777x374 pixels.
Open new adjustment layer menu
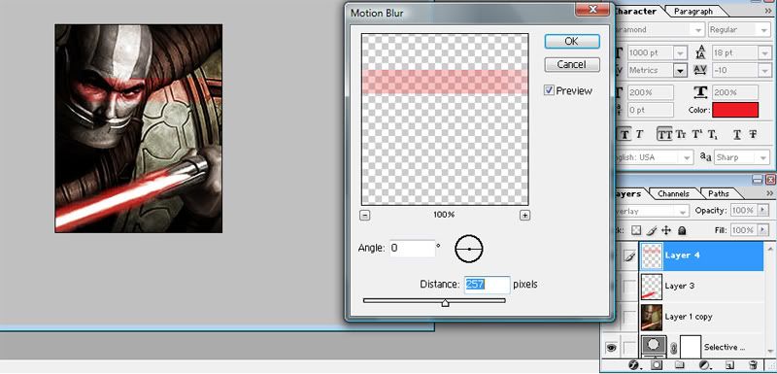pyautogui.click(x=704, y=365)
